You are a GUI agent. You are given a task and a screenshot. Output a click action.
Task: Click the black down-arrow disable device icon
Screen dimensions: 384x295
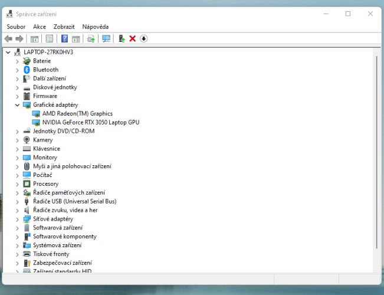coord(144,39)
